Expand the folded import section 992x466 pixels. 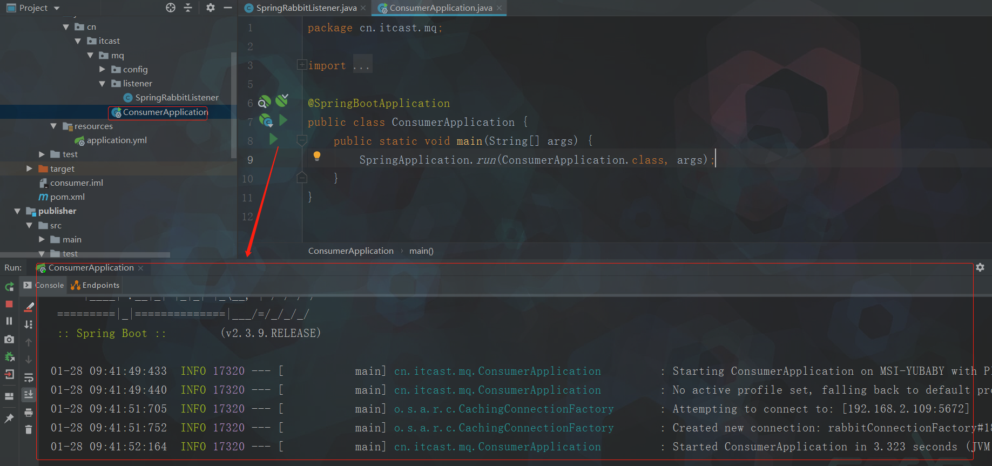[302, 65]
